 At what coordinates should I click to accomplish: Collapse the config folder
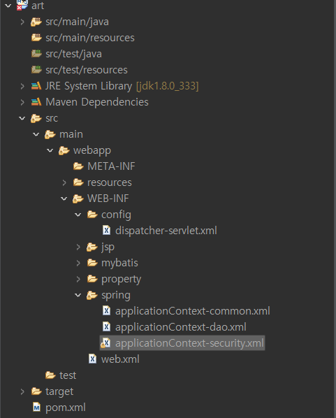click(x=78, y=215)
